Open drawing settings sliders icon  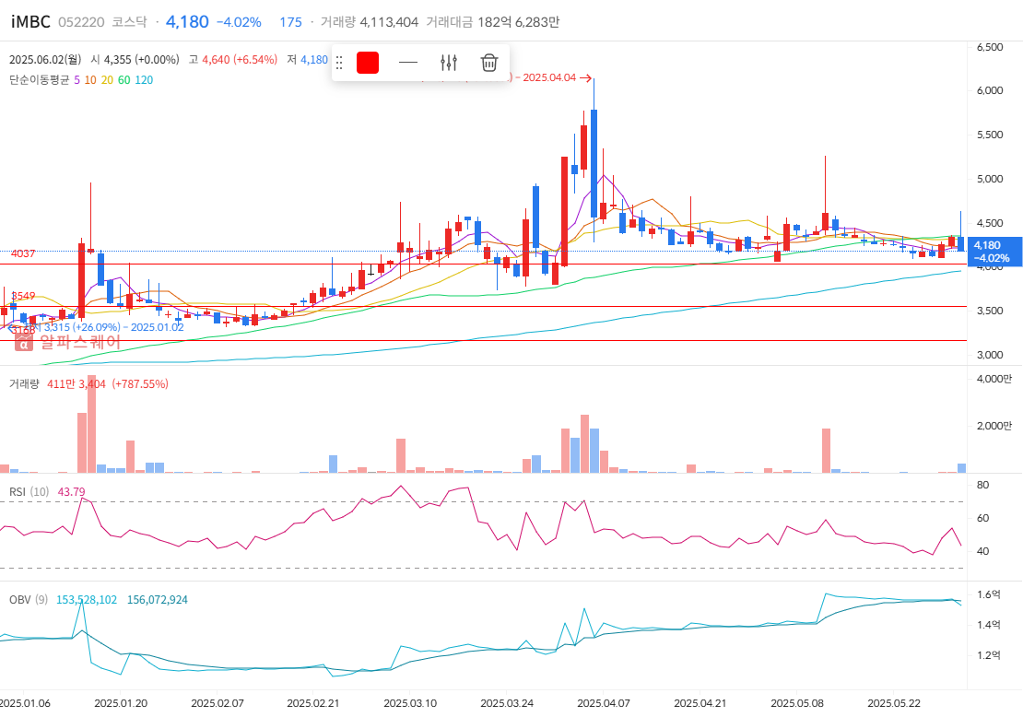[x=449, y=63]
